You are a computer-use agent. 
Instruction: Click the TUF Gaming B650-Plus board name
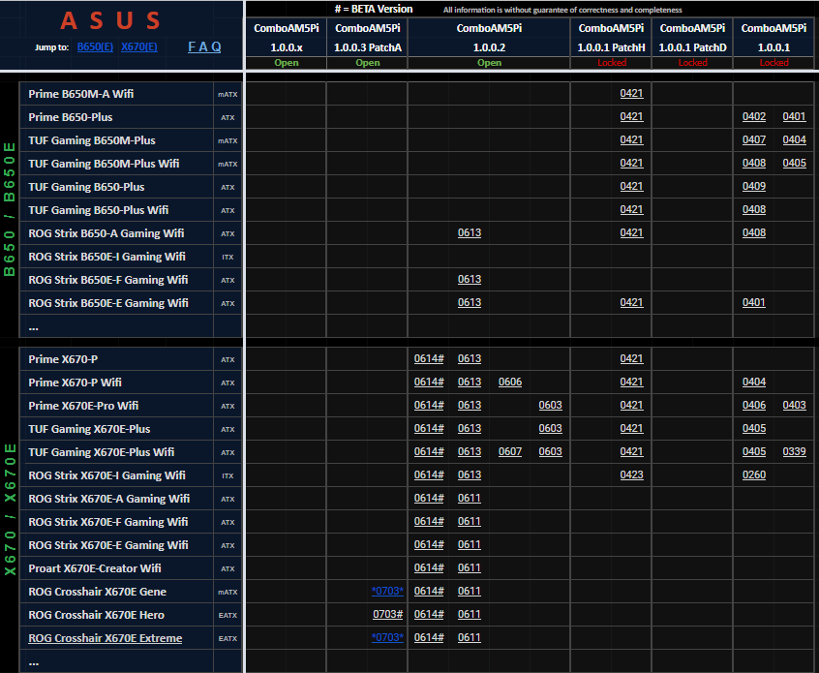[86, 187]
